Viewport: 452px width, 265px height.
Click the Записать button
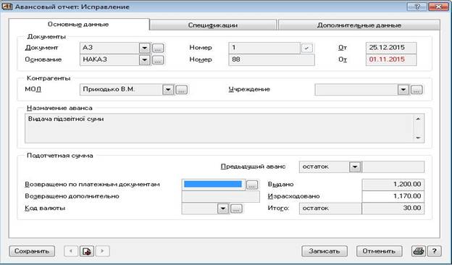pyautogui.click(x=325, y=251)
